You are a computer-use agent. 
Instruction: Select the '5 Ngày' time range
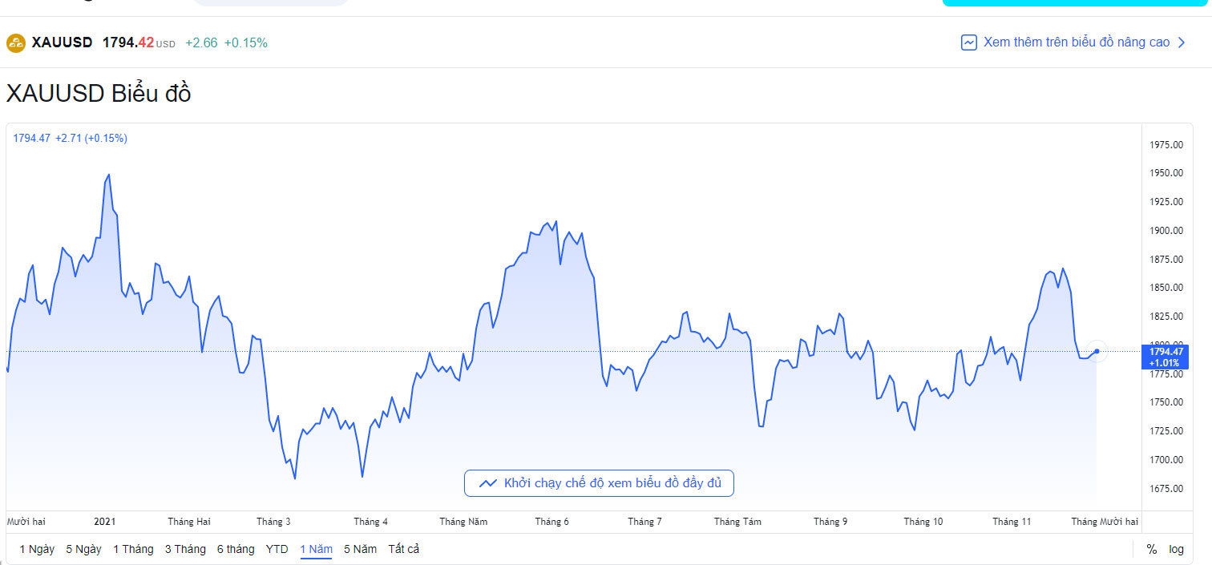83,549
